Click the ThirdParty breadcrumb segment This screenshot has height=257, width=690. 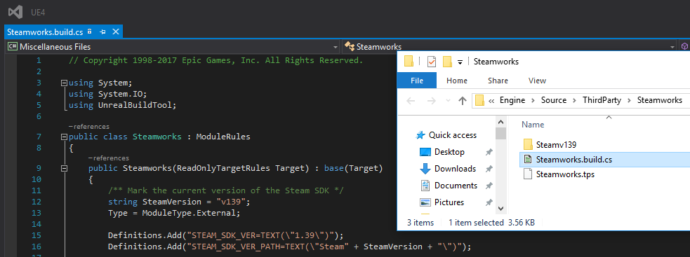(x=602, y=100)
